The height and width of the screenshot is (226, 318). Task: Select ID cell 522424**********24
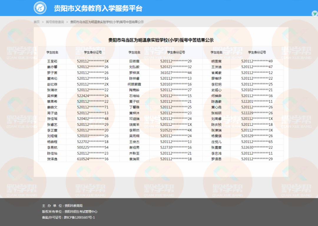coord(93,96)
